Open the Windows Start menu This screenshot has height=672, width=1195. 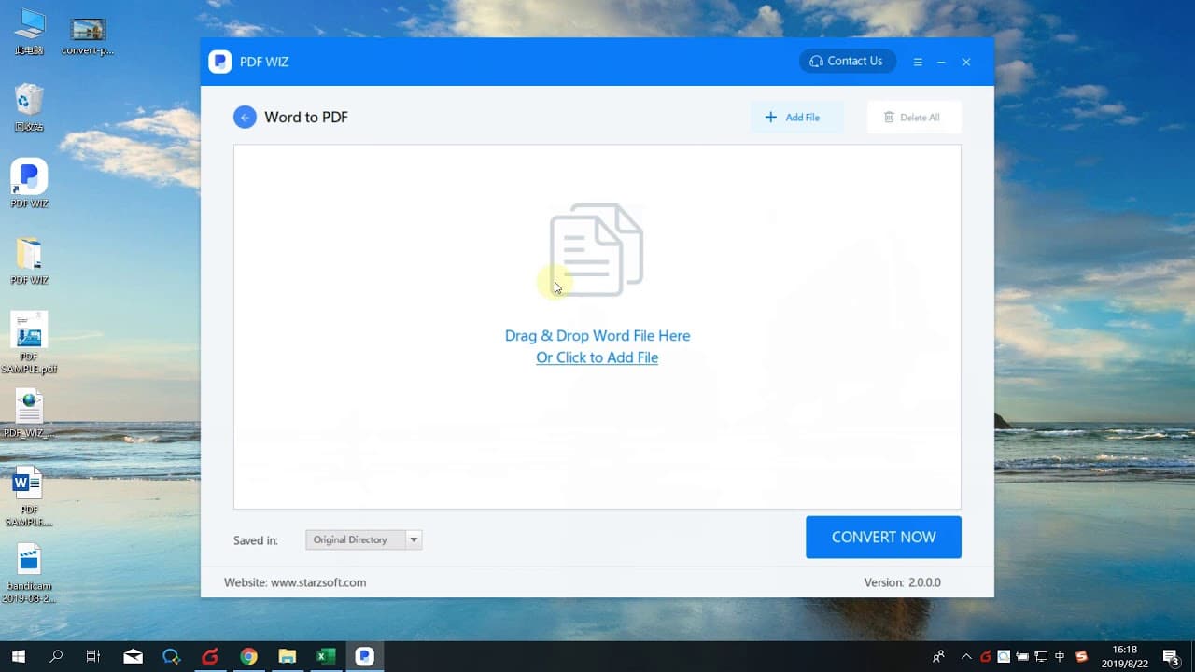pyautogui.click(x=18, y=656)
